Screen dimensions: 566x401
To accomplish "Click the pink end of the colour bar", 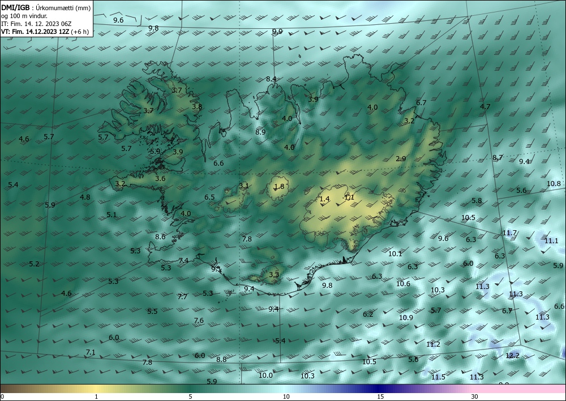I will 520,389.
